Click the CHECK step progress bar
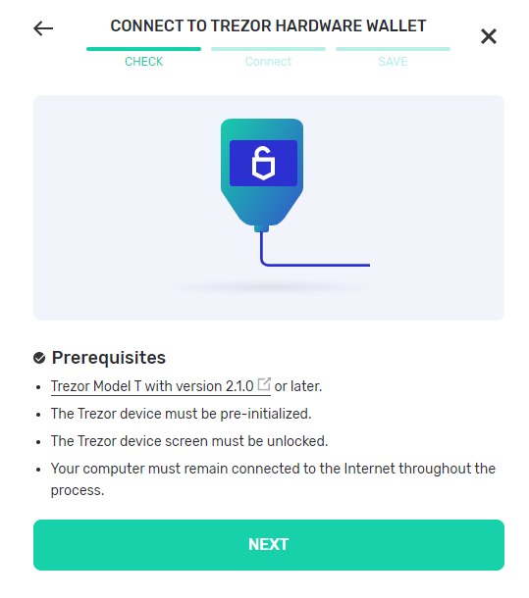The image size is (529, 598). 143,49
